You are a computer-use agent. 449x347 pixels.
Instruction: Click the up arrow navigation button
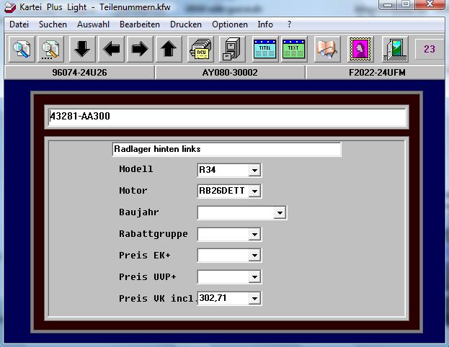coord(169,50)
